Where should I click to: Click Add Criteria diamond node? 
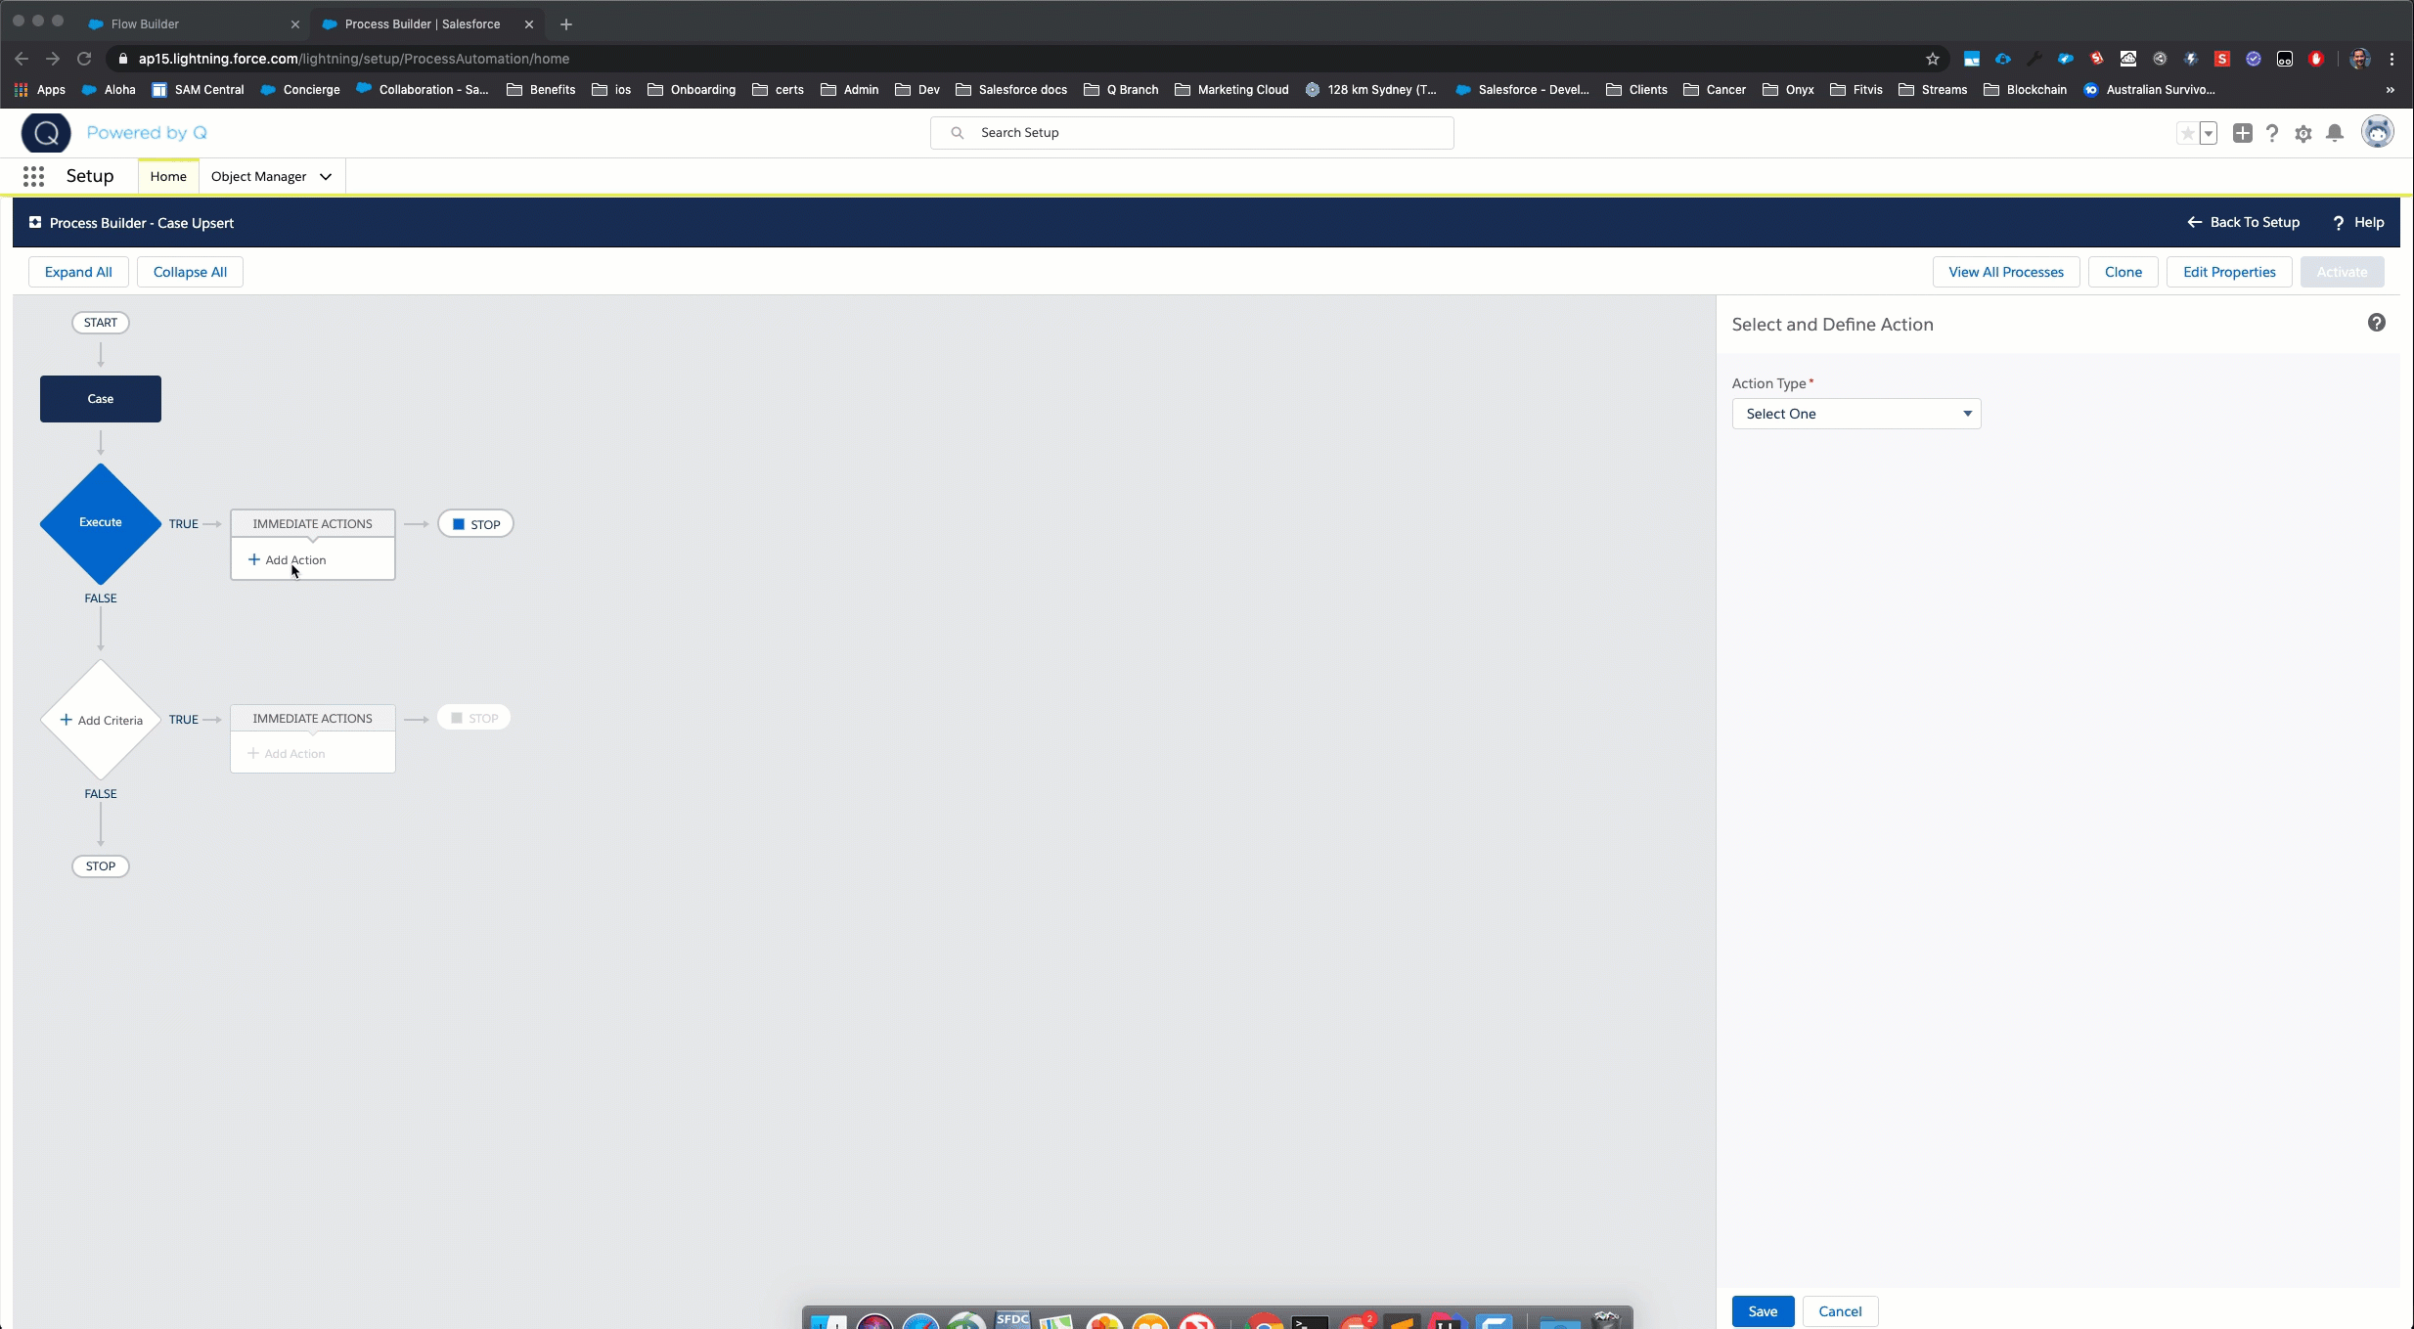click(101, 720)
